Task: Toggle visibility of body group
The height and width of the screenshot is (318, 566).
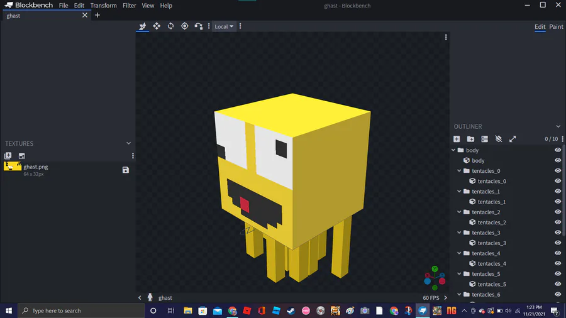Action: tap(558, 150)
